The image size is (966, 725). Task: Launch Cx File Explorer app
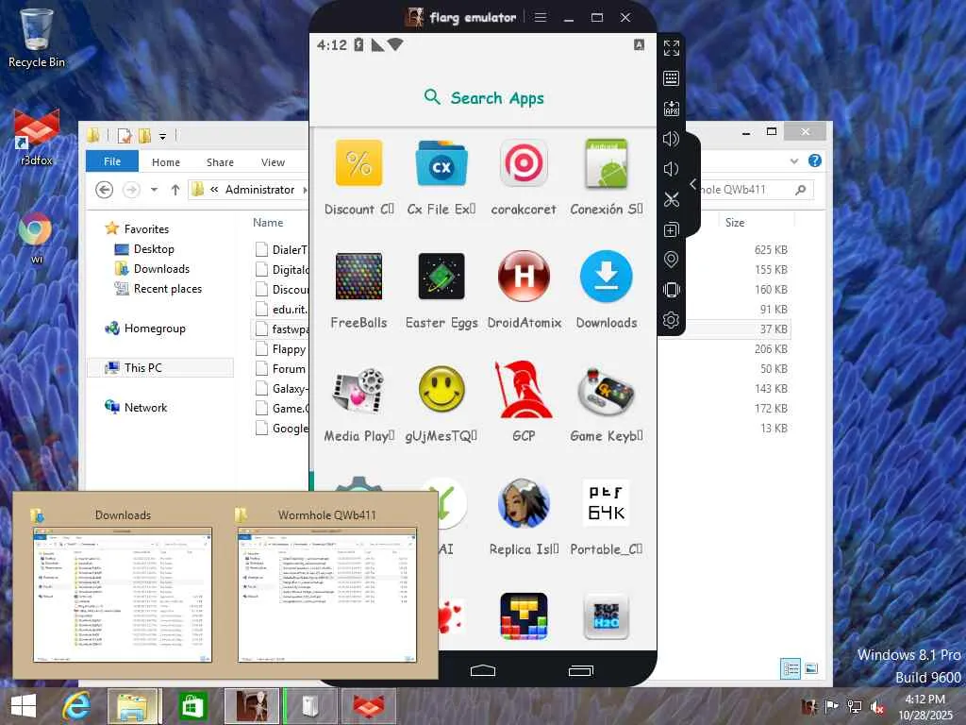coord(441,177)
